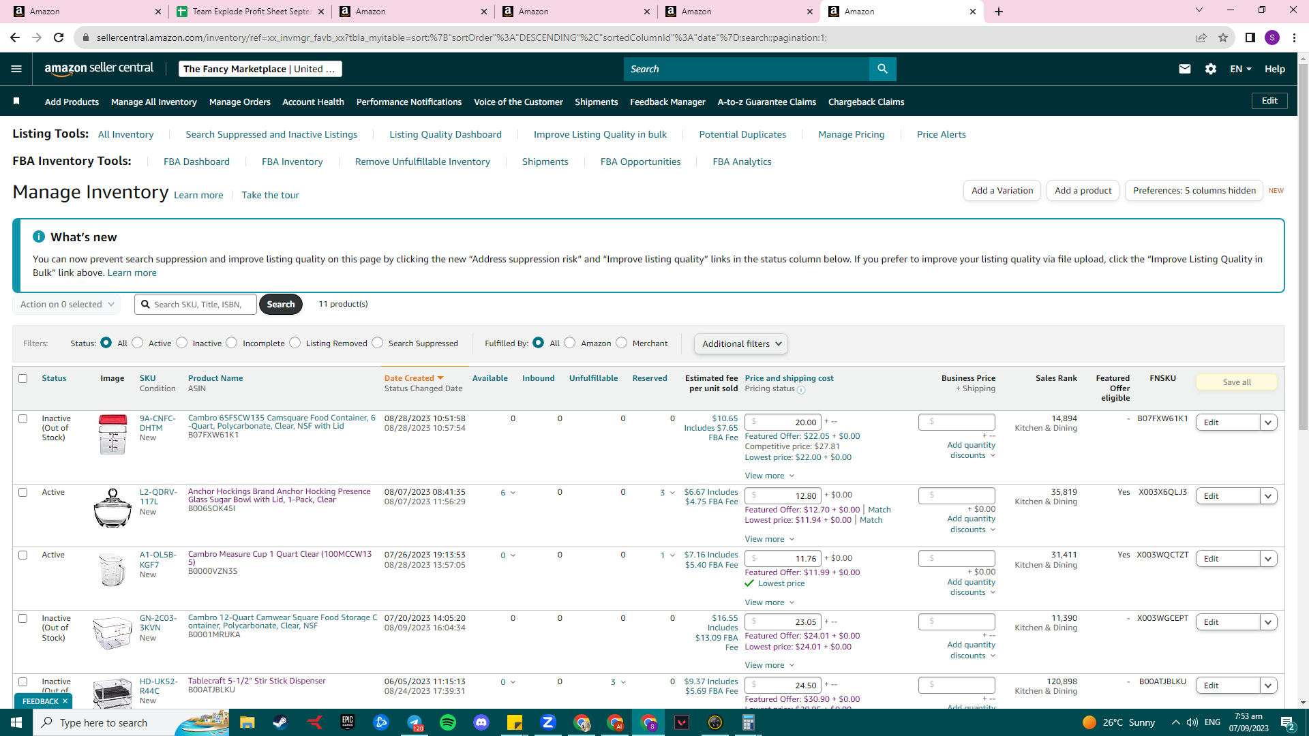This screenshot has height=736, width=1309.
Task: Open a new browser tab
Action: click(999, 12)
